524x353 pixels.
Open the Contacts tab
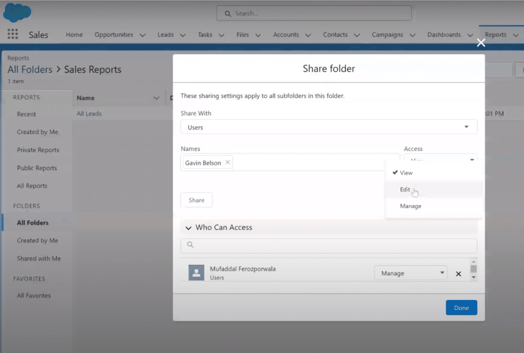(x=335, y=34)
